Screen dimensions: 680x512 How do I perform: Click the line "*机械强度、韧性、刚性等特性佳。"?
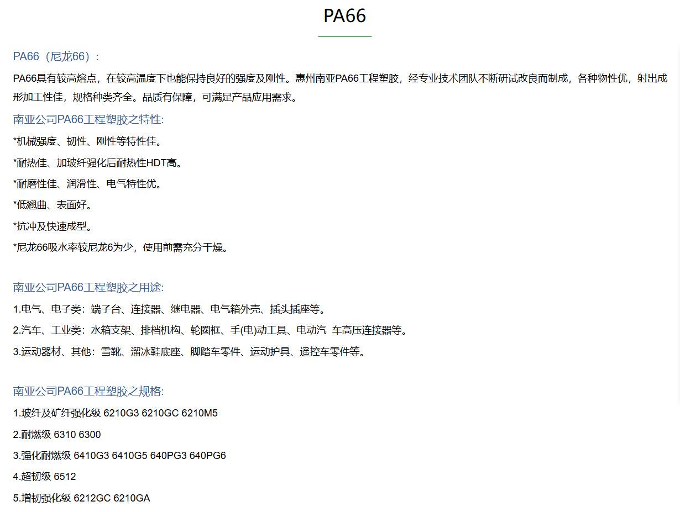[x=89, y=141]
